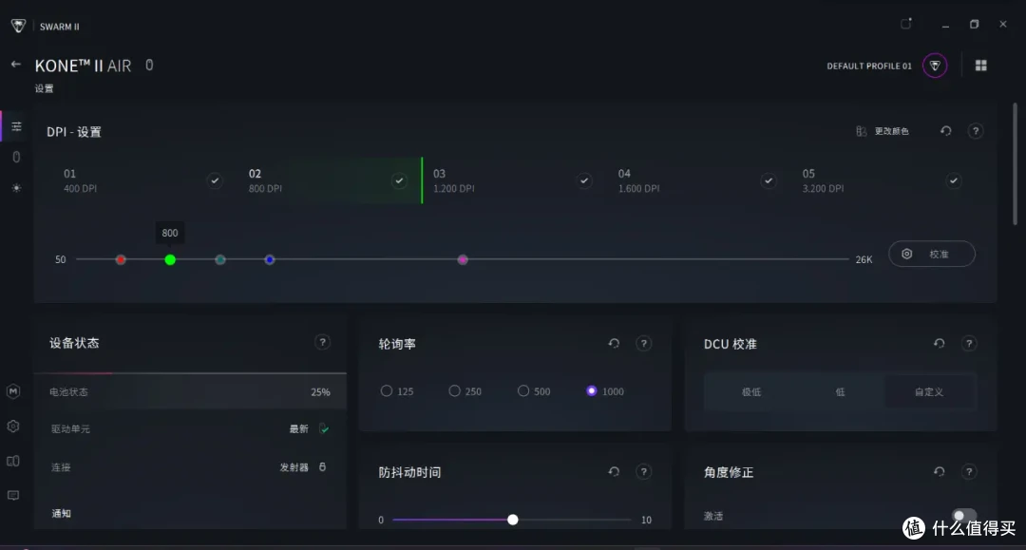The image size is (1026, 550).
Task: Choose 低 DCU option
Action: (x=840, y=391)
